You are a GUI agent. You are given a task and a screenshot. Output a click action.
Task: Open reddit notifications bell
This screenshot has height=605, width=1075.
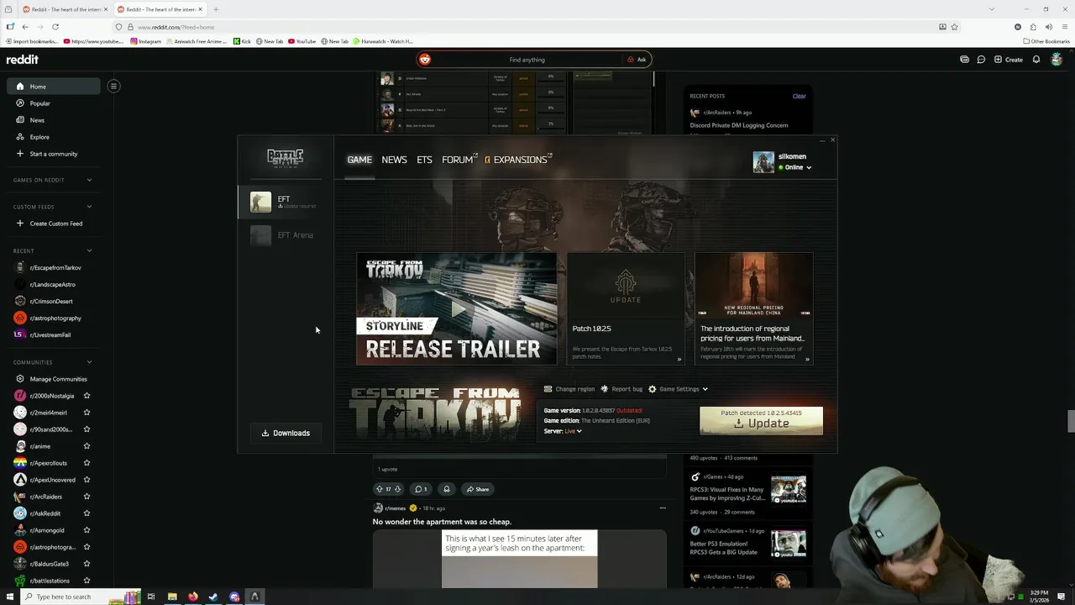[1036, 60]
